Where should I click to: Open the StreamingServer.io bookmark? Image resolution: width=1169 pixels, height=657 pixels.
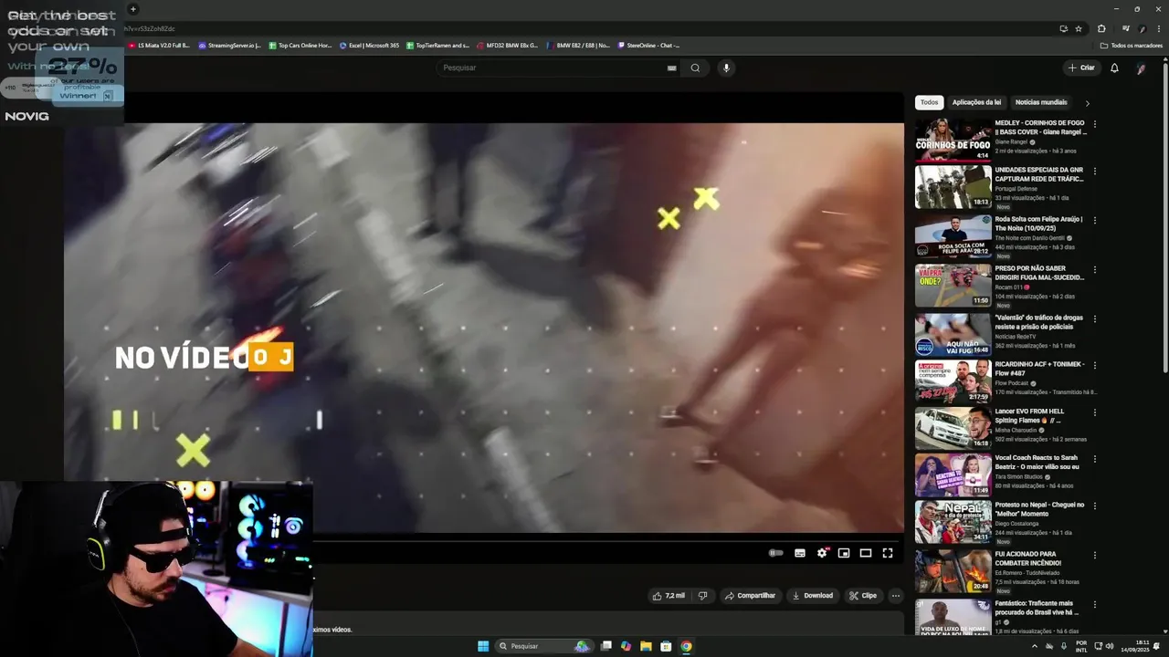pyautogui.click(x=230, y=45)
